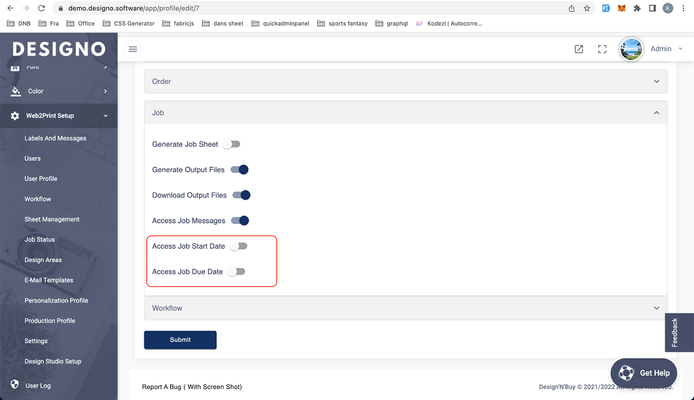Open Settings in sidebar
694x400 pixels.
(36, 341)
